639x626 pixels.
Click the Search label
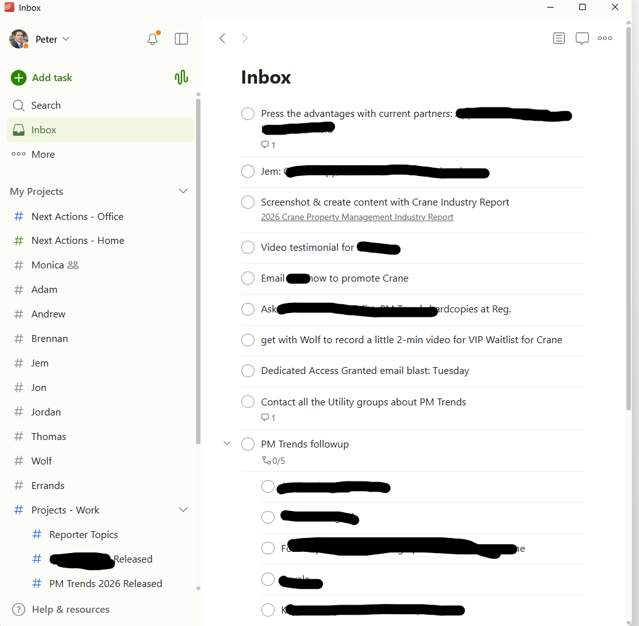coord(46,105)
